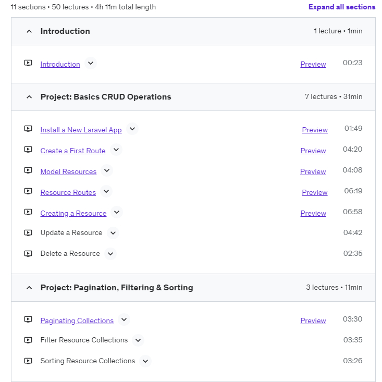Show details chevron for Introduction lecture
382x382 pixels.
click(x=91, y=64)
